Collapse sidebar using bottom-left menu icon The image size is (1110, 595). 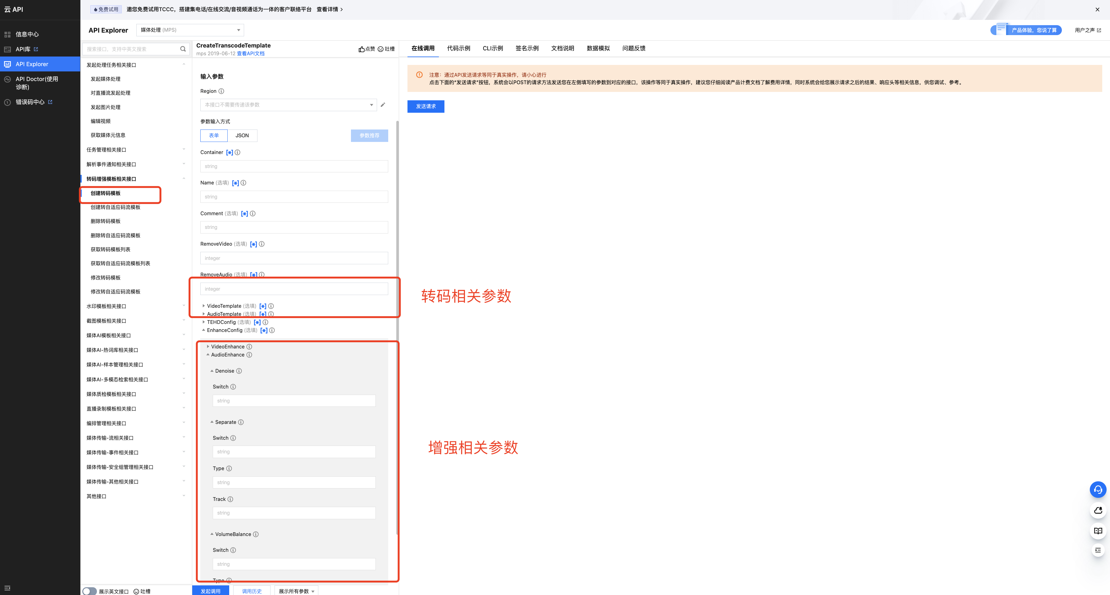(7, 588)
